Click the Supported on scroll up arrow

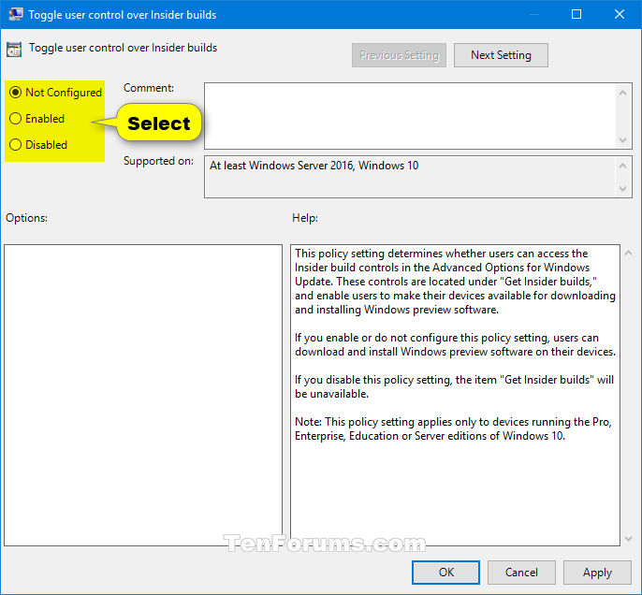[622, 166]
